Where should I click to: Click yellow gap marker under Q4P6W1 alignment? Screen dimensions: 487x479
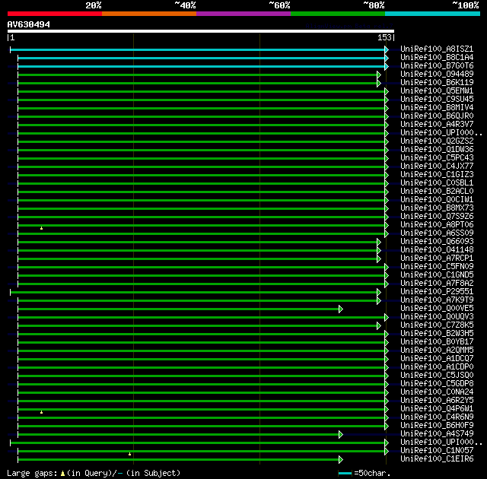pyautogui.click(x=41, y=412)
